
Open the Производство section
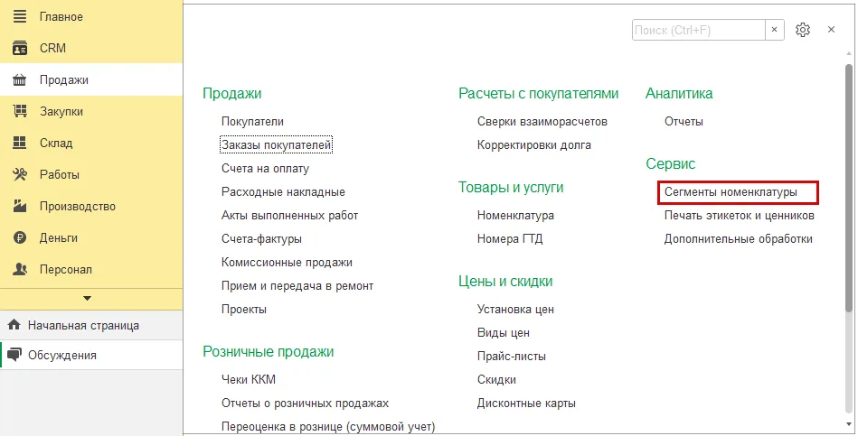pyautogui.click(x=91, y=207)
